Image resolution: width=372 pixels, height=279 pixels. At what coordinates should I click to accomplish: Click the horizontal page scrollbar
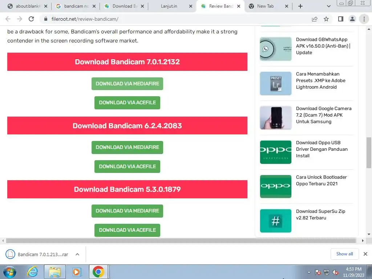point(181,240)
